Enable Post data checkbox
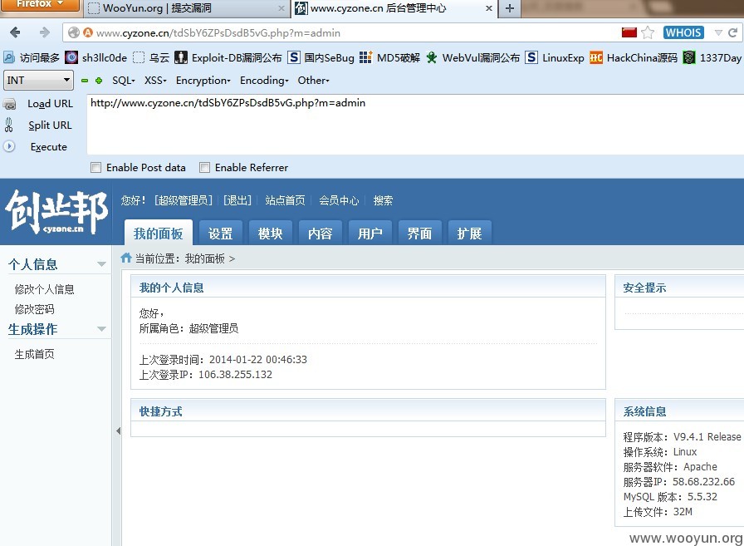744x546 pixels. click(x=95, y=168)
